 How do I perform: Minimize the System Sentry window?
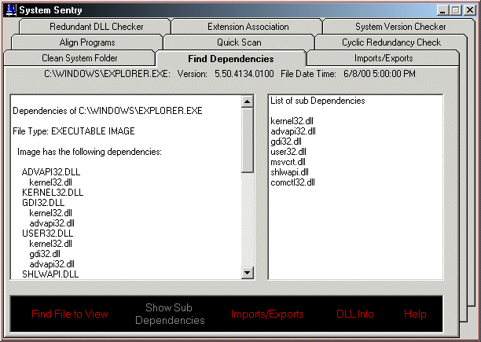point(441,9)
